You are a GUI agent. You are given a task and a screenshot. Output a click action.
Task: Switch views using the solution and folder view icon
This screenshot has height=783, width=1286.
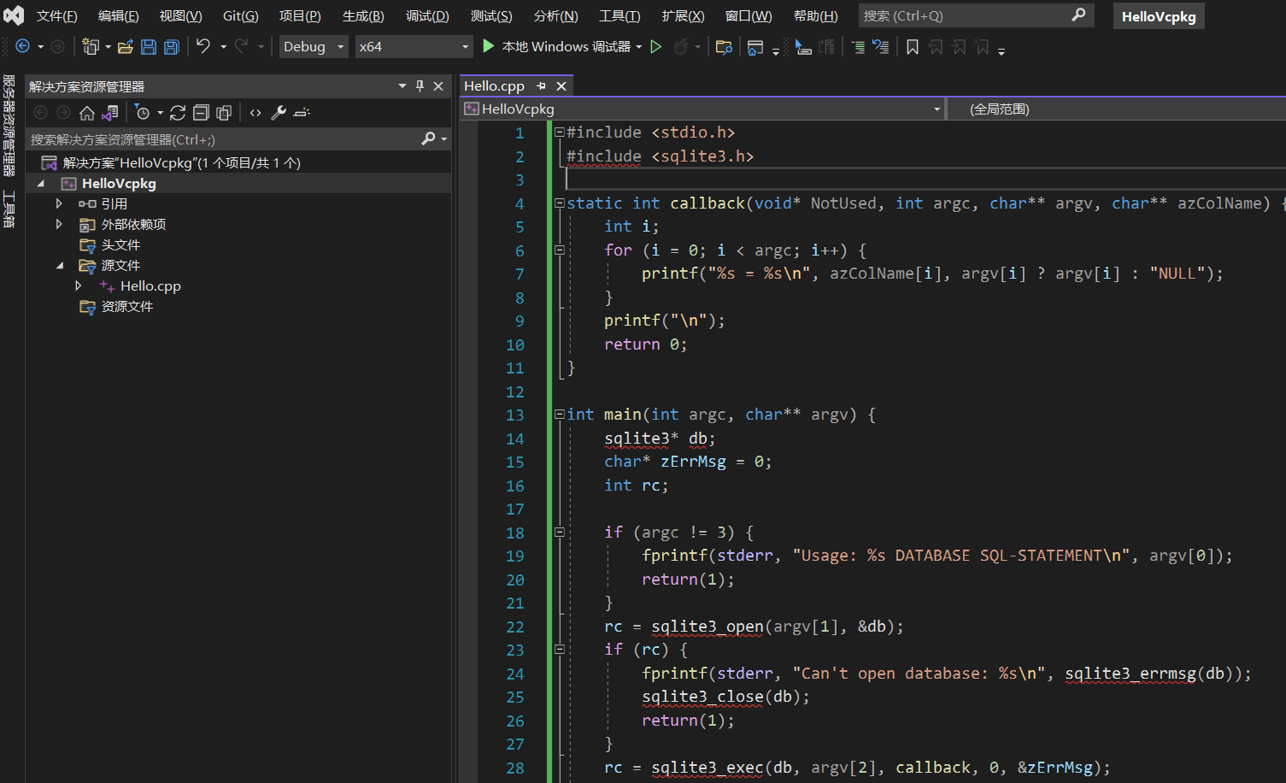point(110,113)
